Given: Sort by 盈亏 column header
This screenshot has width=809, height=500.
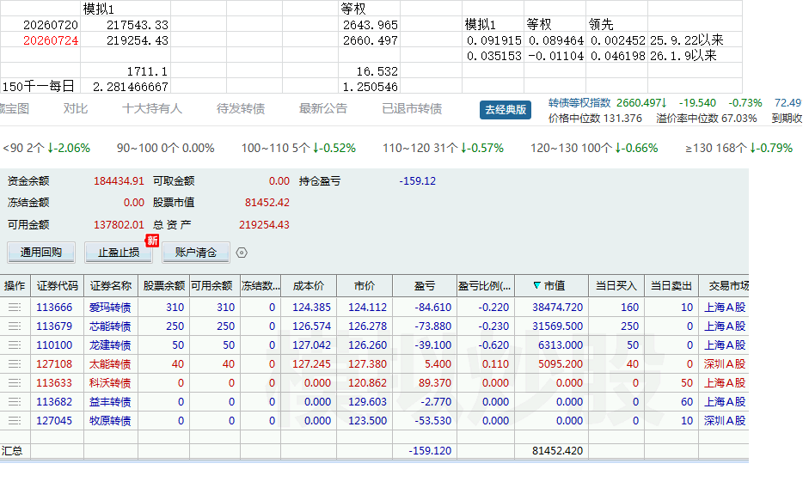Looking at the screenshot, I should (x=425, y=285).
